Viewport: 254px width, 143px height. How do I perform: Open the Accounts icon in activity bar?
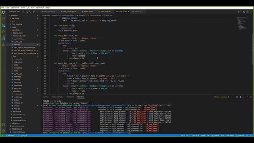point(3,125)
